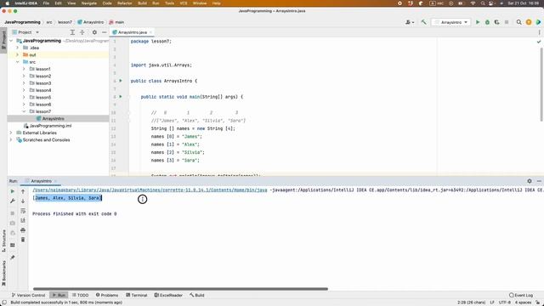The height and width of the screenshot is (306, 544).
Task: Open the user account icon dropdown
Action: point(410,22)
